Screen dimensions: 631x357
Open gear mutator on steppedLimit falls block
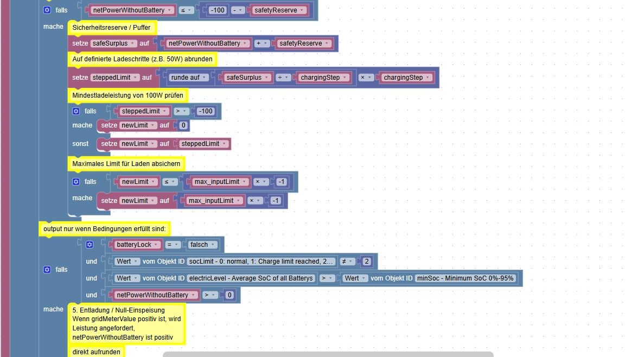pos(76,111)
